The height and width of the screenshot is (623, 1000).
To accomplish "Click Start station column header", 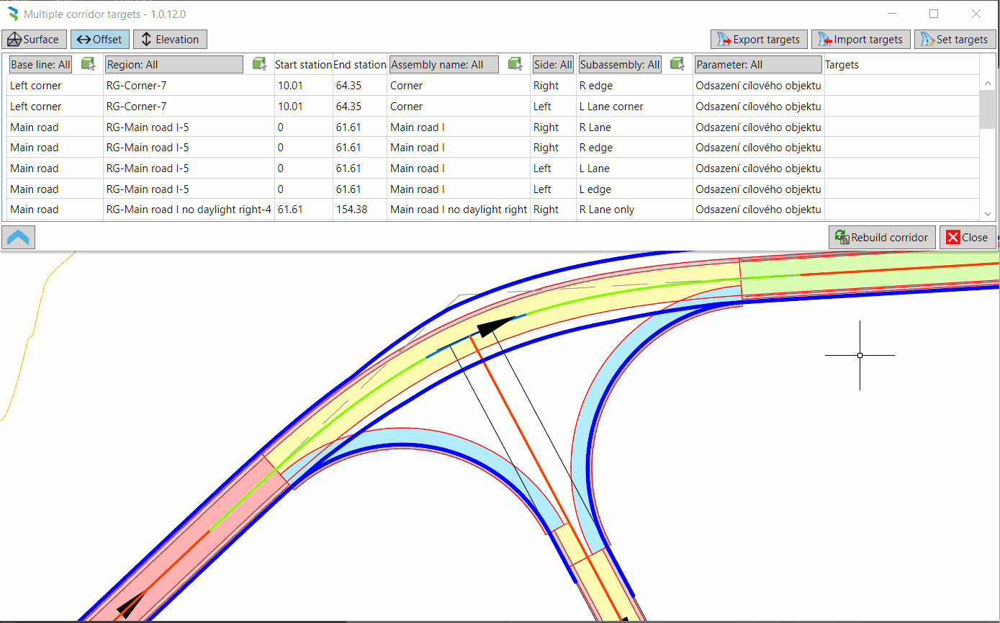I will [x=304, y=65].
